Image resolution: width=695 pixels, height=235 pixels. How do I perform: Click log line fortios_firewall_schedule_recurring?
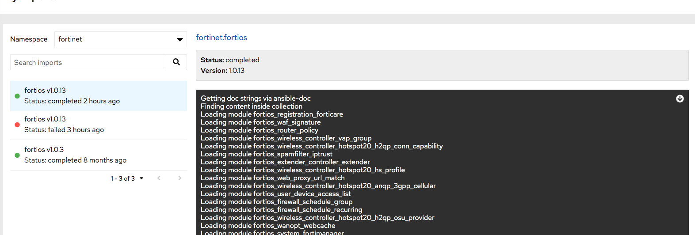point(282,210)
